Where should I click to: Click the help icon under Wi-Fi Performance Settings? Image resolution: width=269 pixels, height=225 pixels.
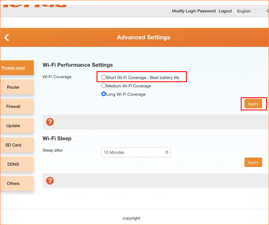pyautogui.click(x=50, y=122)
